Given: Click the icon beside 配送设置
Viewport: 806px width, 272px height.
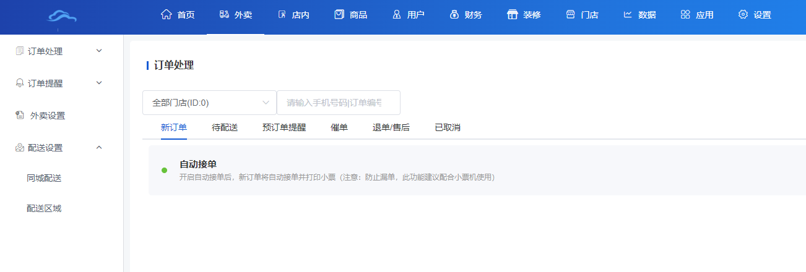Looking at the screenshot, I should 19,147.
